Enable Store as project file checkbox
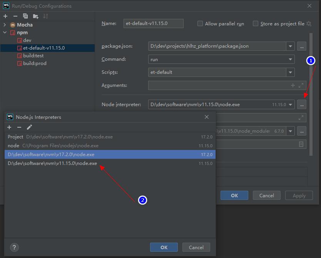This screenshot has height=258, width=321. click(x=256, y=23)
